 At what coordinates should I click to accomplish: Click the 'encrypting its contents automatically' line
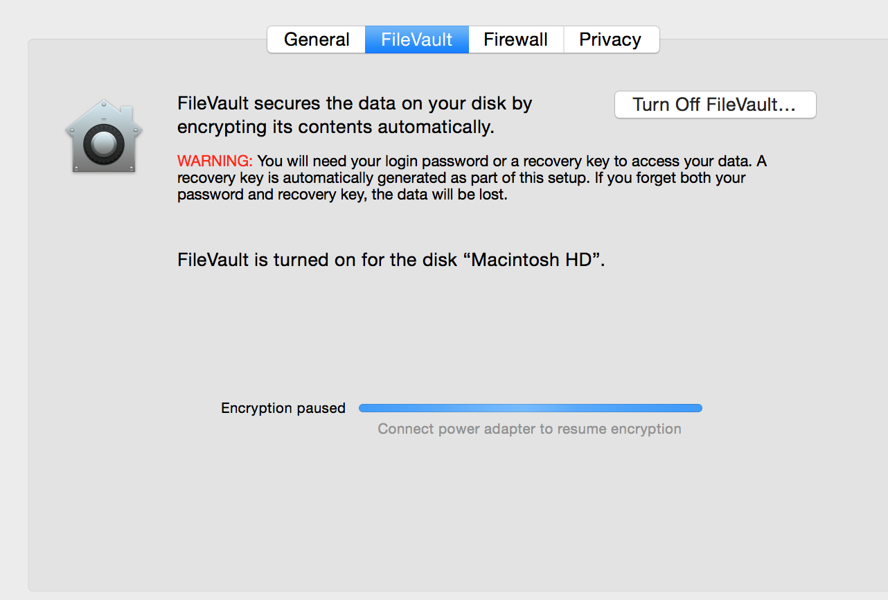pyautogui.click(x=336, y=127)
